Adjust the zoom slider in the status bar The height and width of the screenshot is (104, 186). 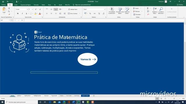pos(174,99)
